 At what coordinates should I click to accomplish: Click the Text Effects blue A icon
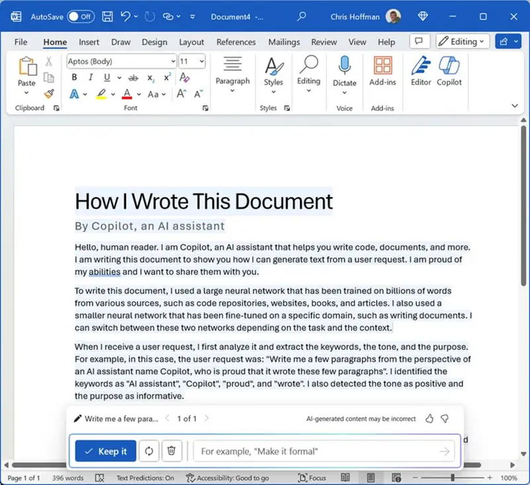pyautogui.click(x=74, y=94)
